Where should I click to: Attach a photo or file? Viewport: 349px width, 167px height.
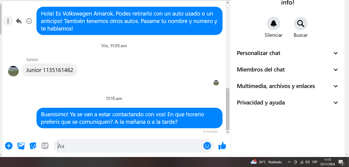pos(21,146)
